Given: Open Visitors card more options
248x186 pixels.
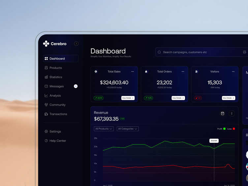Looking at the screenshot, I should pyautogui.click(x=233, y=72).
